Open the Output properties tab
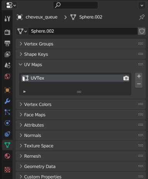The image size is (148, 179). point(7,43)
